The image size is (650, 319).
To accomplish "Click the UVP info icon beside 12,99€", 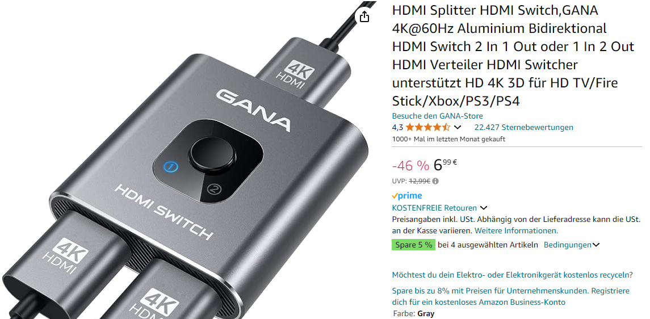I will [435, 181].
